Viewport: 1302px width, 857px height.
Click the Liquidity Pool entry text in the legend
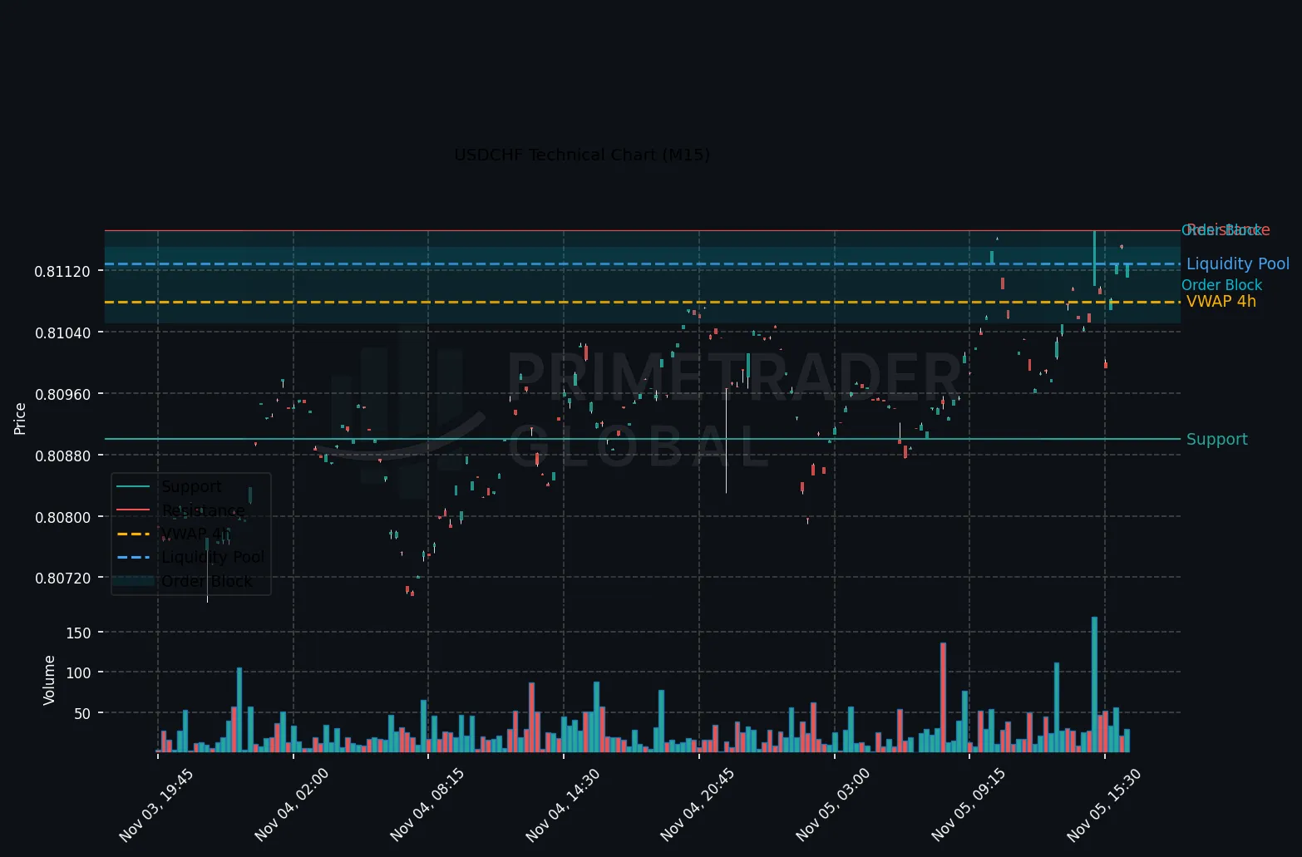tap(213, 557)
